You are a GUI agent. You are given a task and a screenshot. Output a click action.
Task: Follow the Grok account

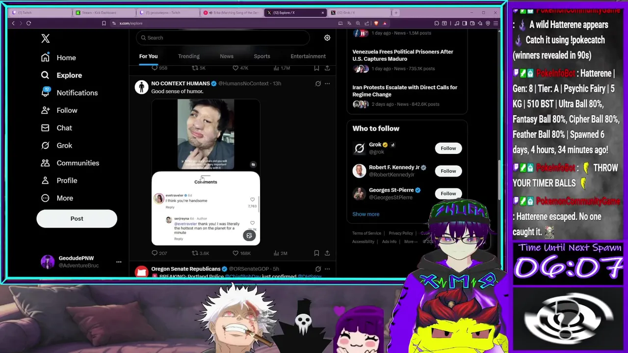click(x=448, y=148)
